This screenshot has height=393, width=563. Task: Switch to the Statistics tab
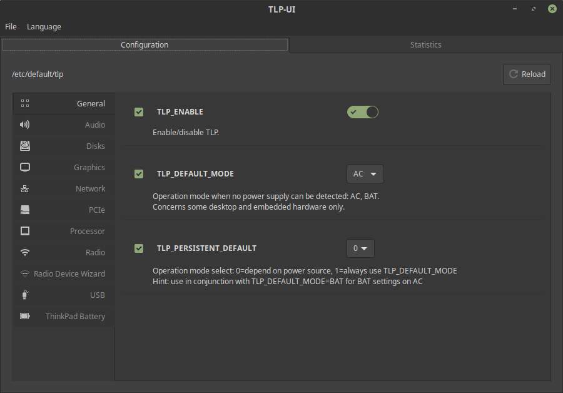(x=425, y=45)
